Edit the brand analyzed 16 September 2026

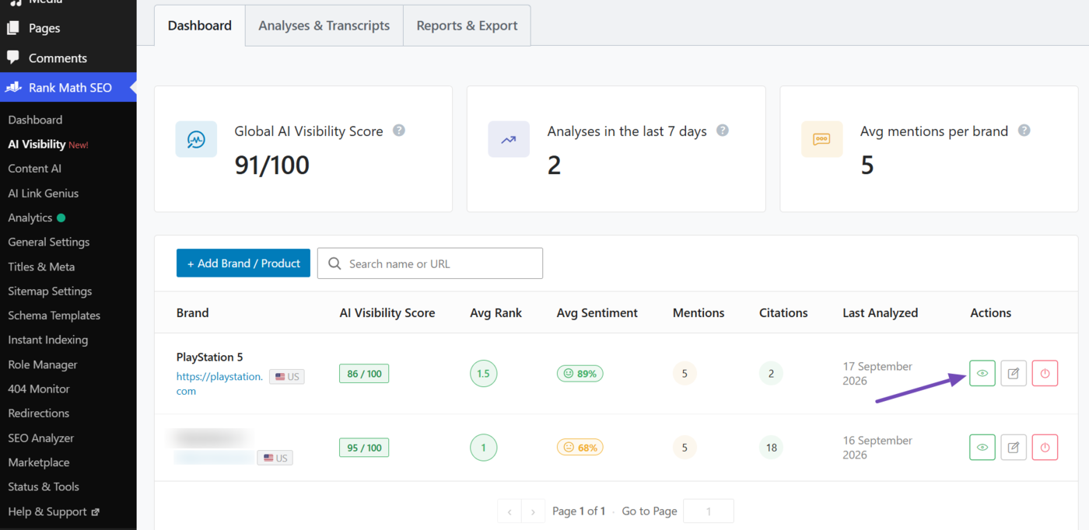point(1014,448)
